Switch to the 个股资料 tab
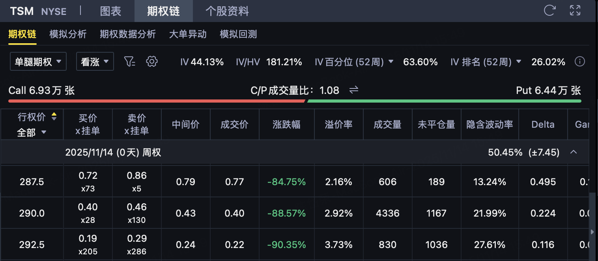Viewport: 598px width, 261px height. [x=227, y=11]
